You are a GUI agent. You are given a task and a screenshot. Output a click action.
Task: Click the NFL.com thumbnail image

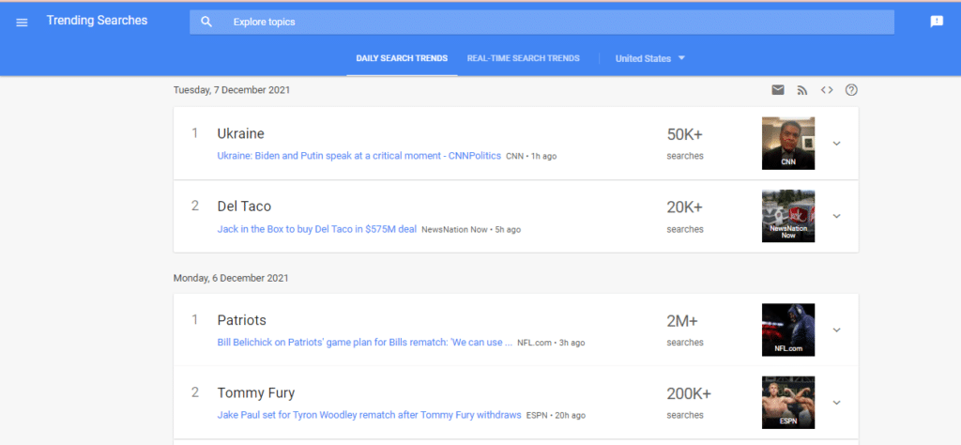(x=788, y=330)
